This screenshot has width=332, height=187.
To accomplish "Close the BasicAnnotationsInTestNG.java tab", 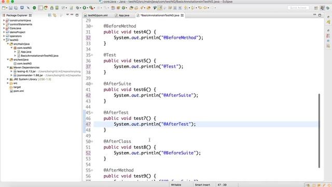I will point(182,15).
